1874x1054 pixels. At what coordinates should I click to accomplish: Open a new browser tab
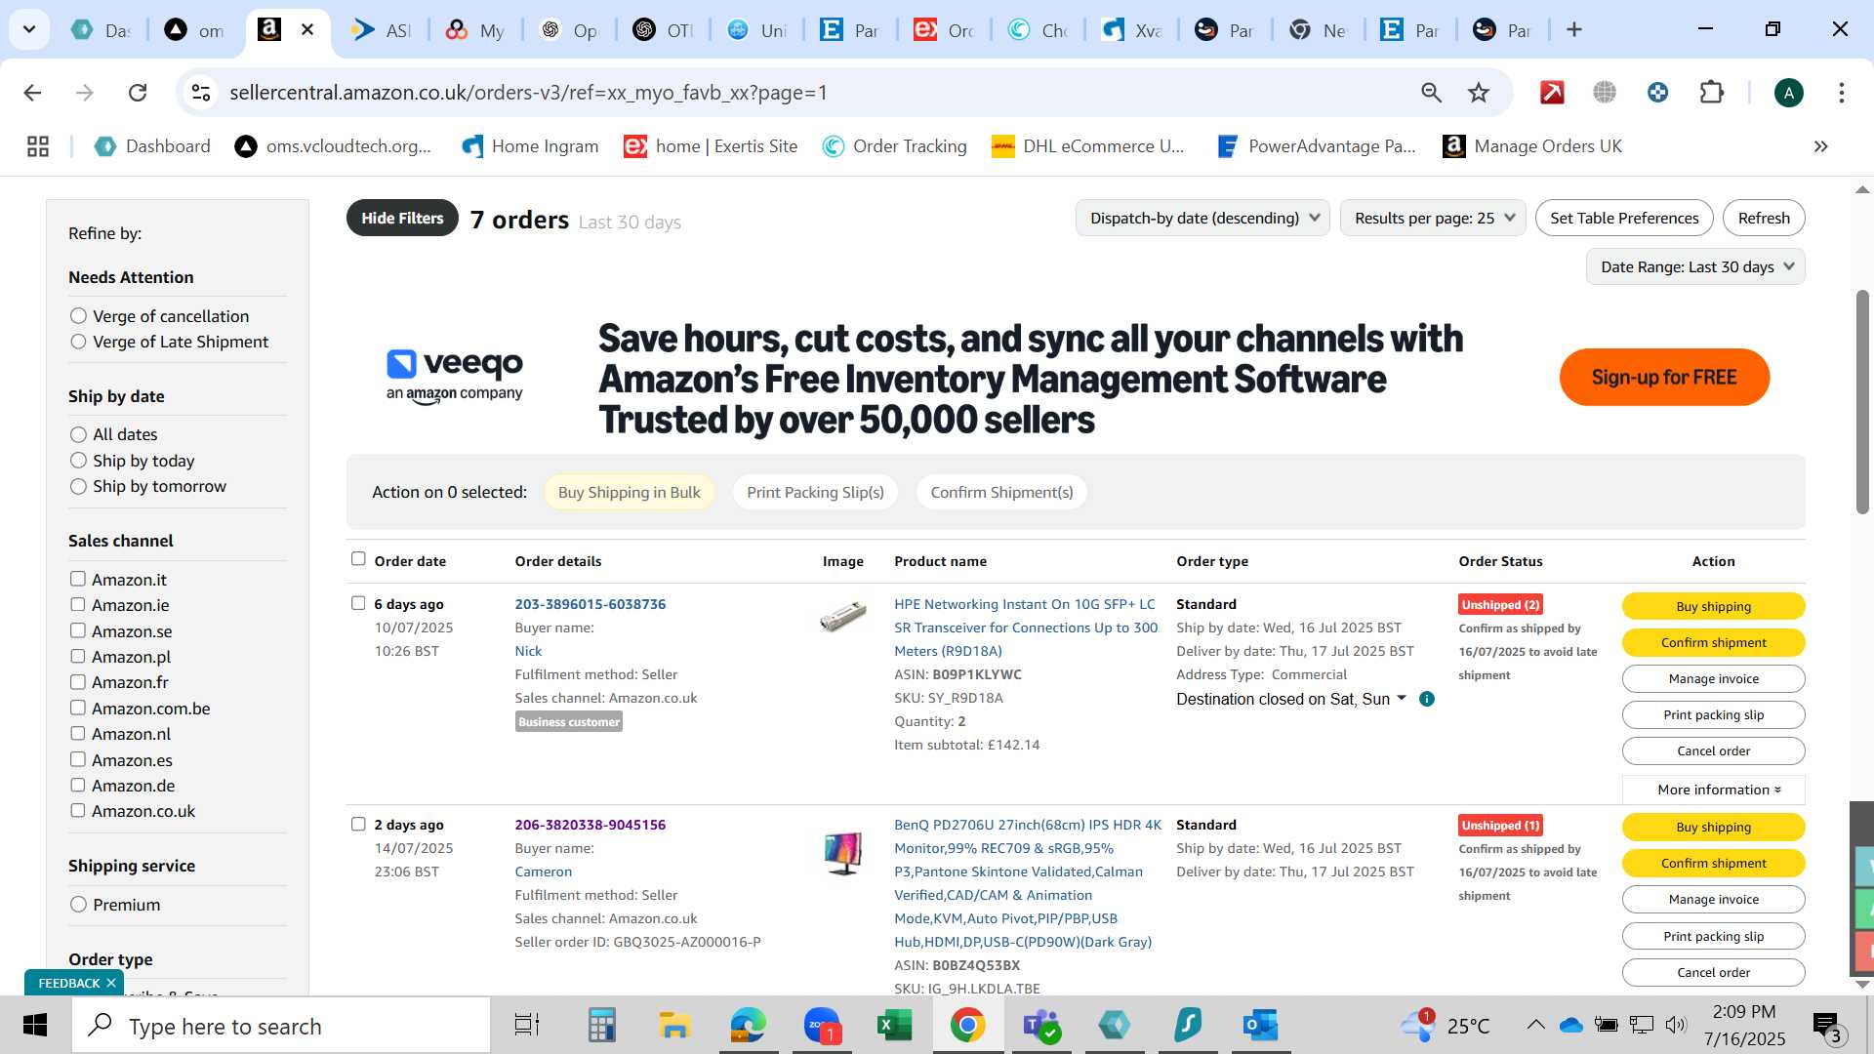click(1574, 29)
